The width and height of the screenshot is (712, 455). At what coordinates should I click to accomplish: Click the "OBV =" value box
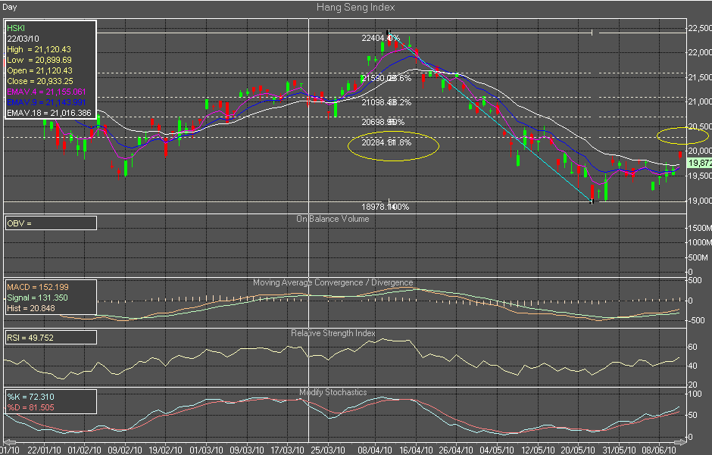click(51, 223)
